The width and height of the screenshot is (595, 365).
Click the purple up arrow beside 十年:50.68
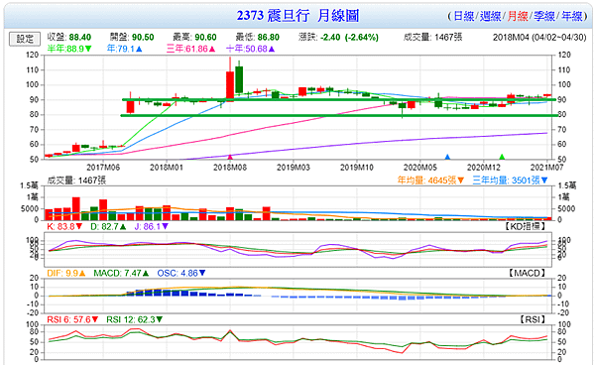(x=272, y=49)
